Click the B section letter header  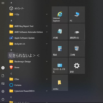tap(11, 50)
